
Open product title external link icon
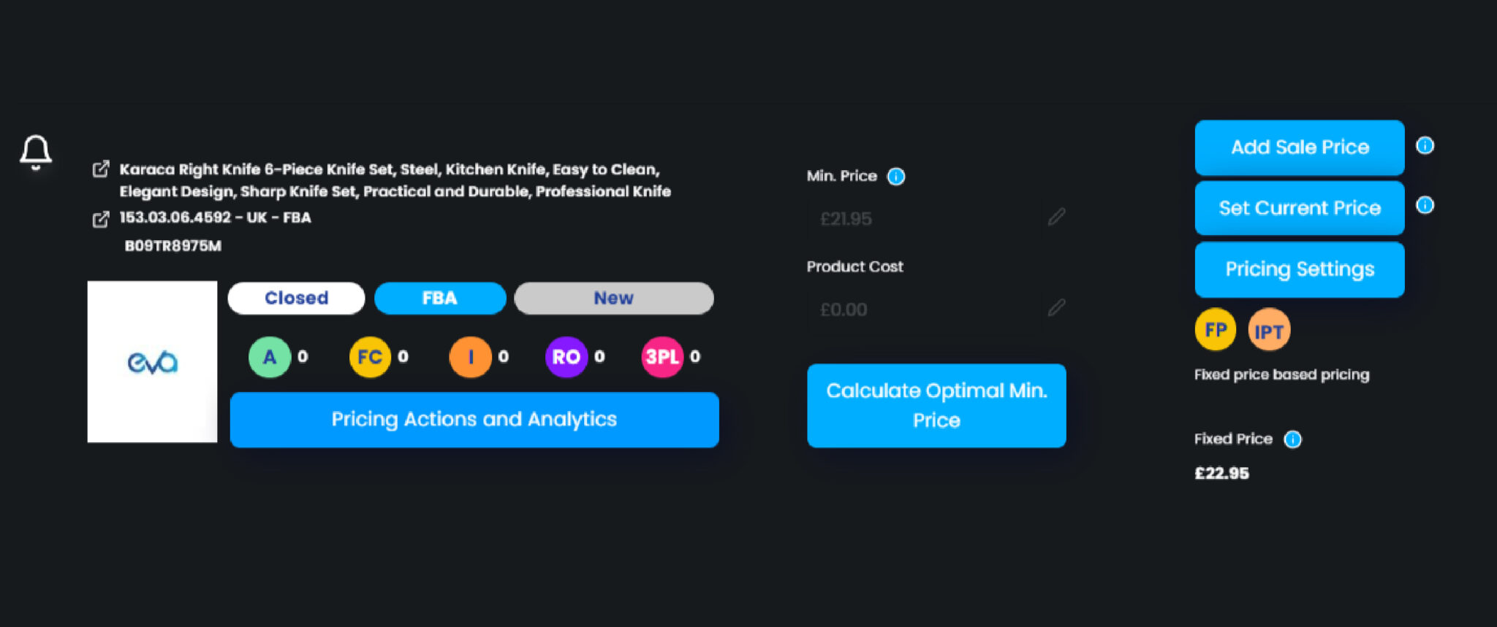101,169
